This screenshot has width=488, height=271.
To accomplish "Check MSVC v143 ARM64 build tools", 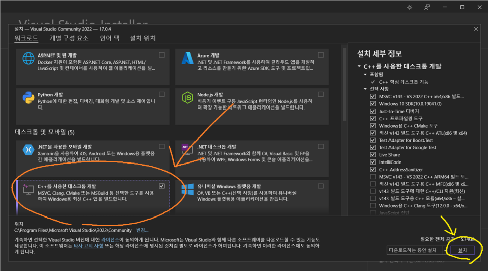I will (x=373, y=177).
